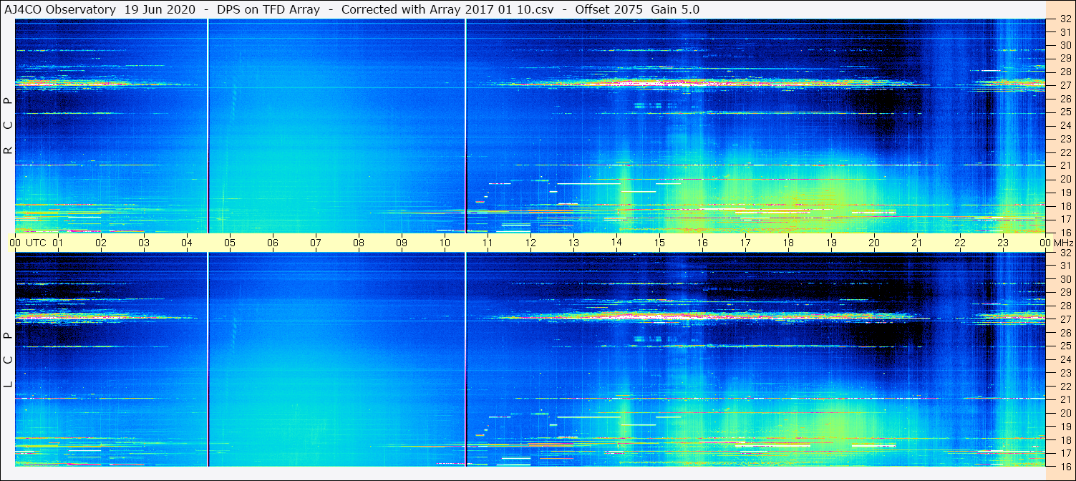Click the 32 MHz label of upper plot
Screen dimensions: 1076x481
1065,19
